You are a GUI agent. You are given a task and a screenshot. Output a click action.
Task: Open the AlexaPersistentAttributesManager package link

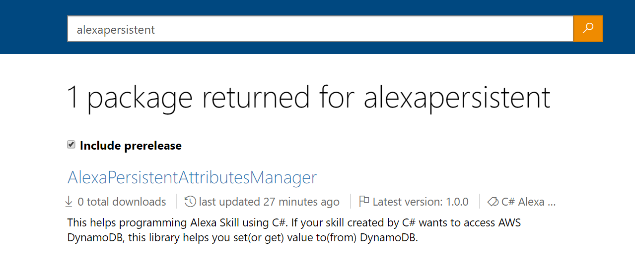pyautogui.click(x=192, y=177)
